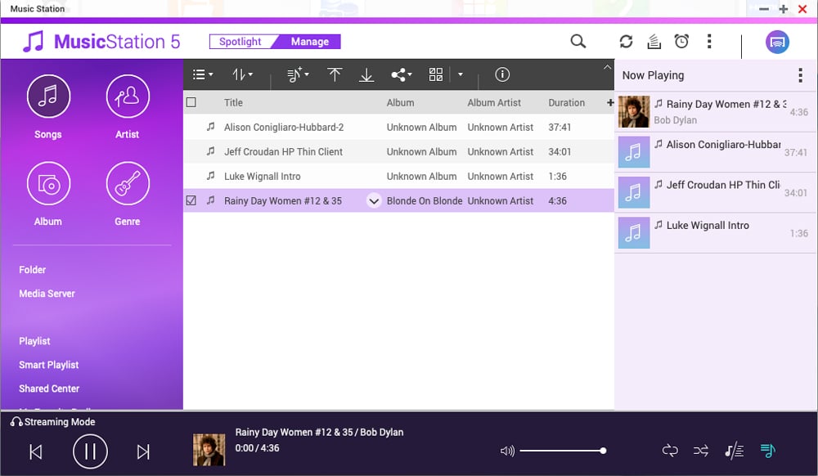Click the 37:41 duration cell
This screenshot has height=476, width=818.
(560, 128)
